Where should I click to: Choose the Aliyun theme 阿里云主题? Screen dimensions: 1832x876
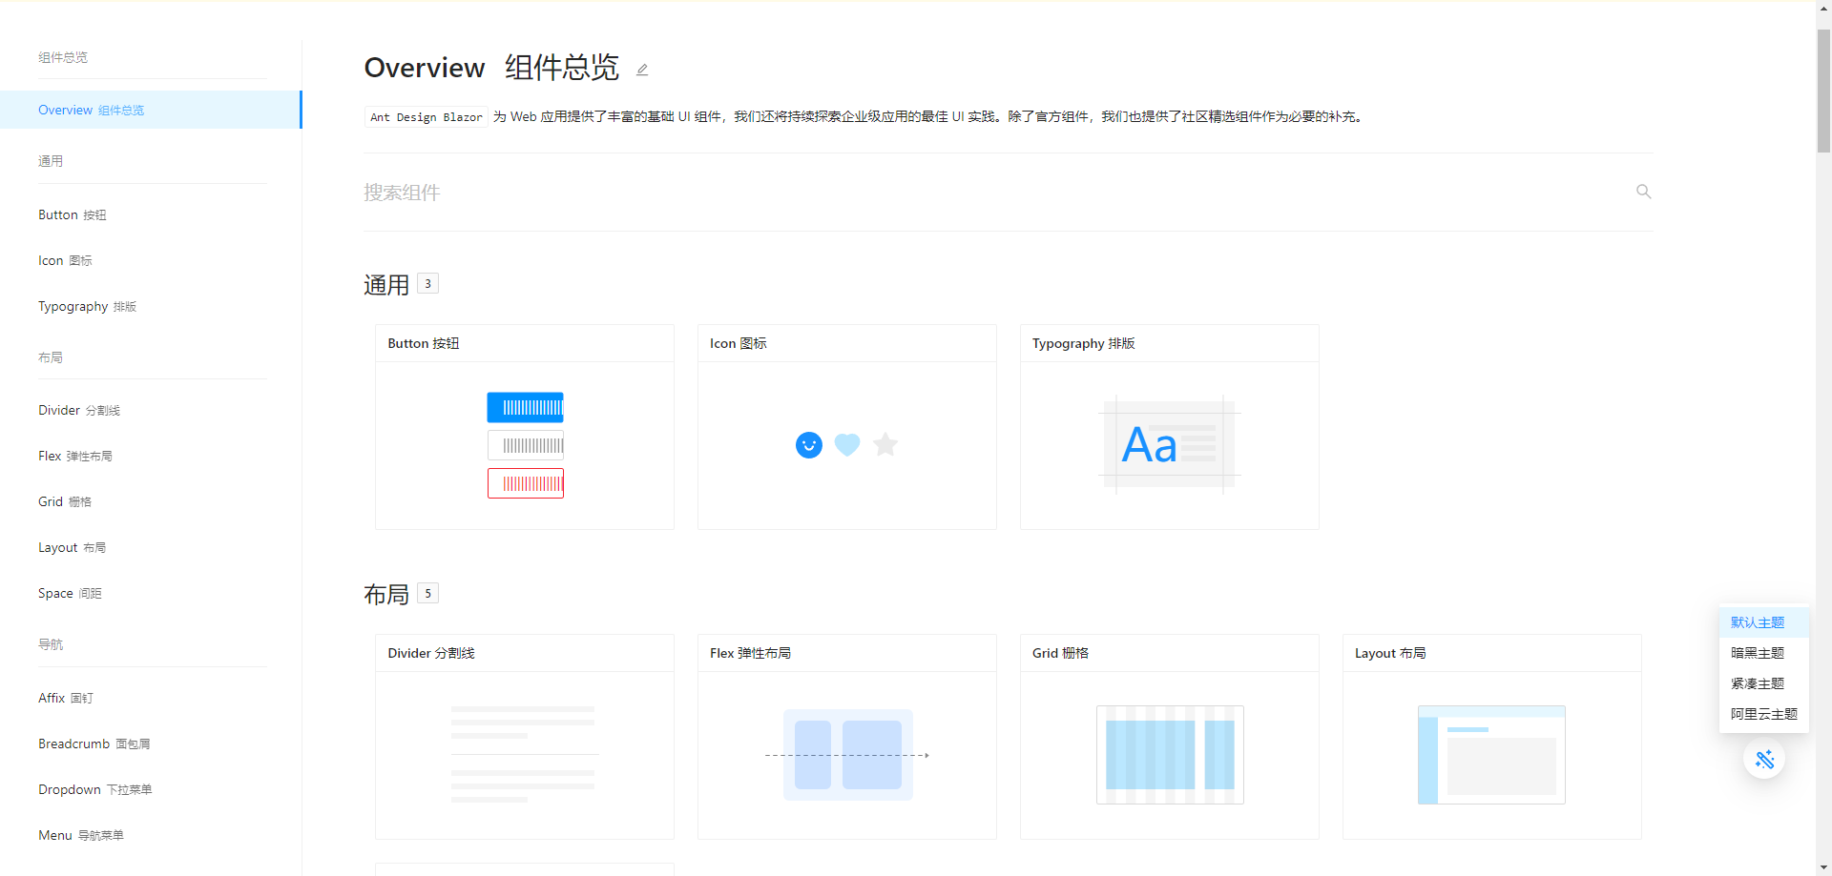1763,714
